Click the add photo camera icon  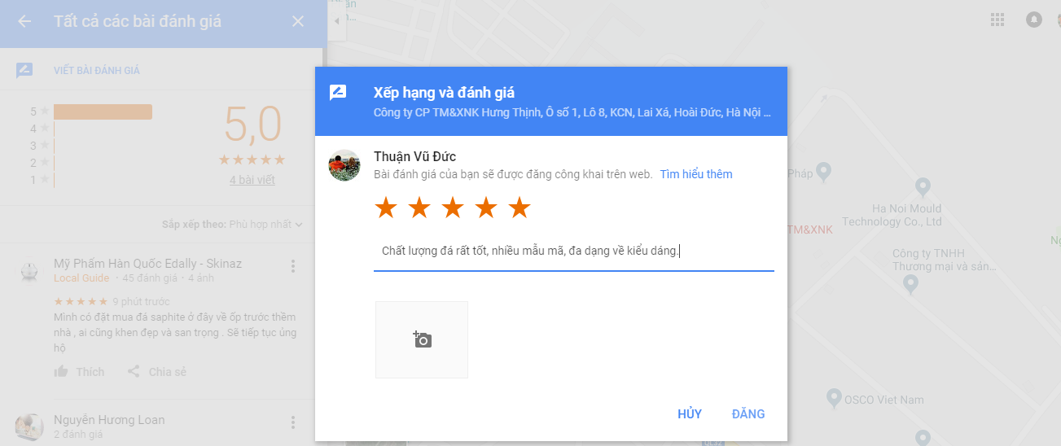422,339
